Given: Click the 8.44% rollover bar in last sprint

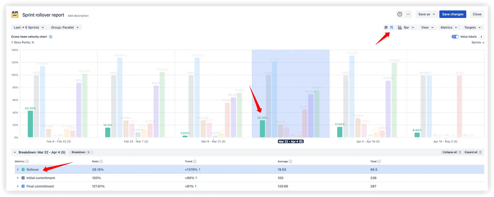Looking at the screenshot, I should pos(417,135).
